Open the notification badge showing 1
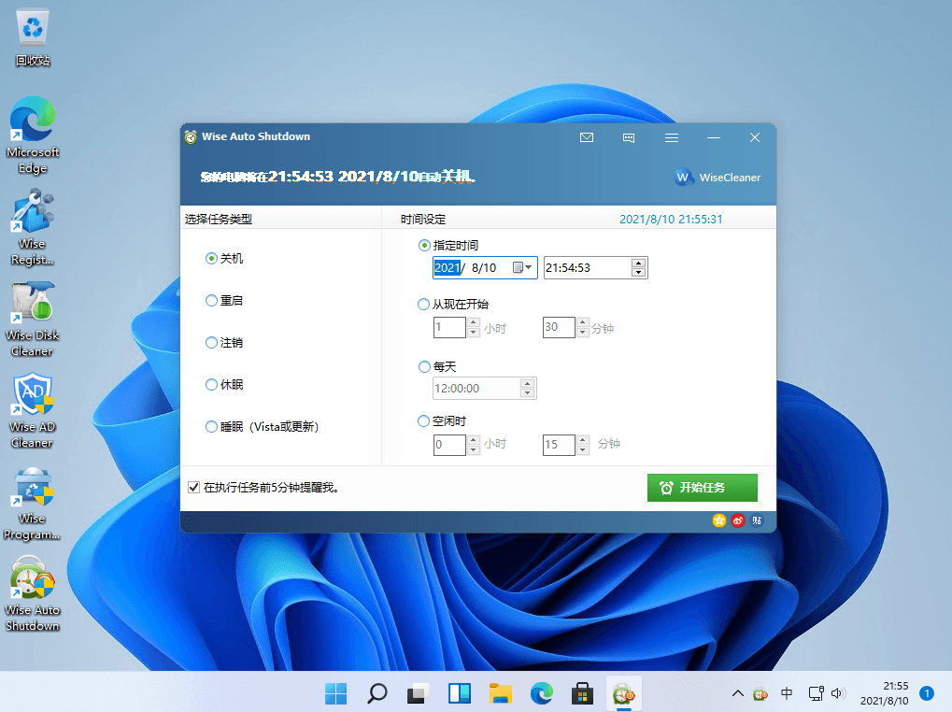This screenshot has width=952, height=712. tap(927, 693)
